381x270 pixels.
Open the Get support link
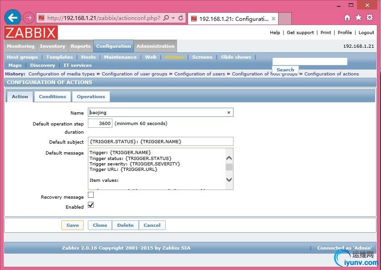[x=300, y=33]
